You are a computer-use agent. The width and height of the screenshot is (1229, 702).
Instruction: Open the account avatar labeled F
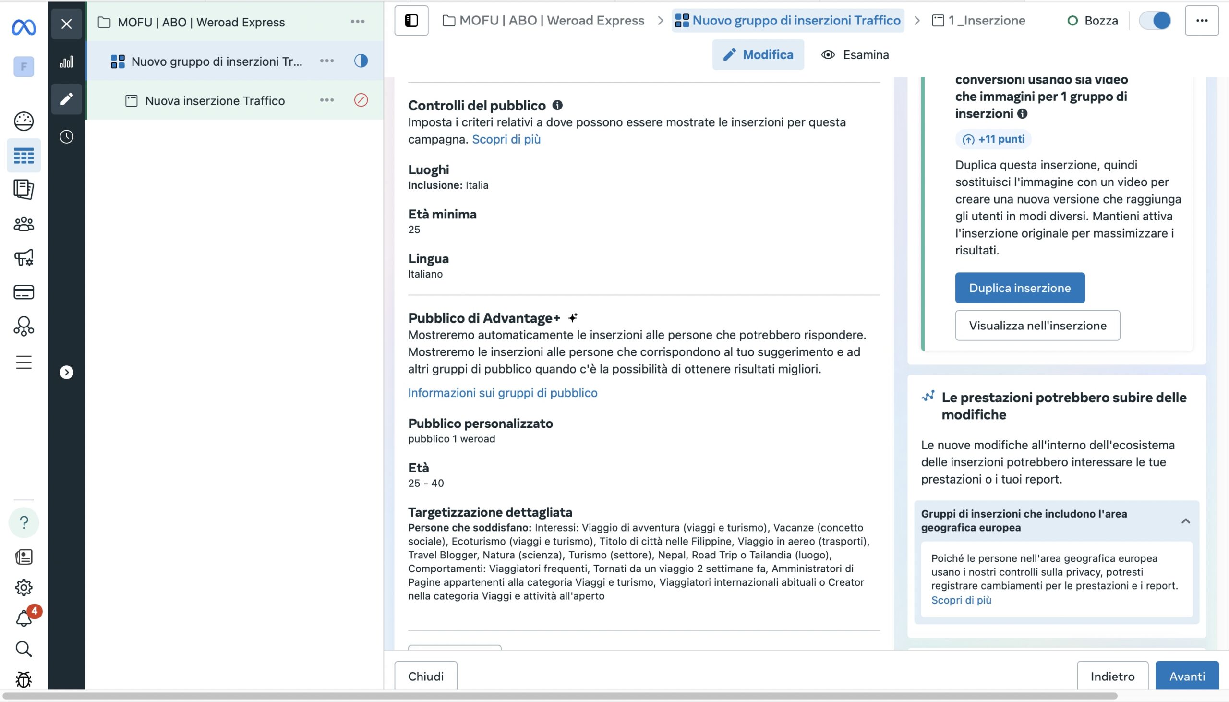tap(24, 67)
